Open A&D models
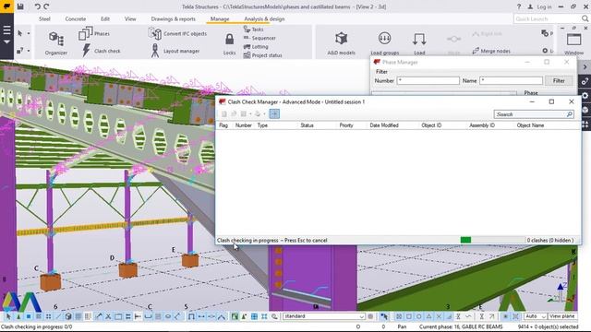 (x=341, y=43)
